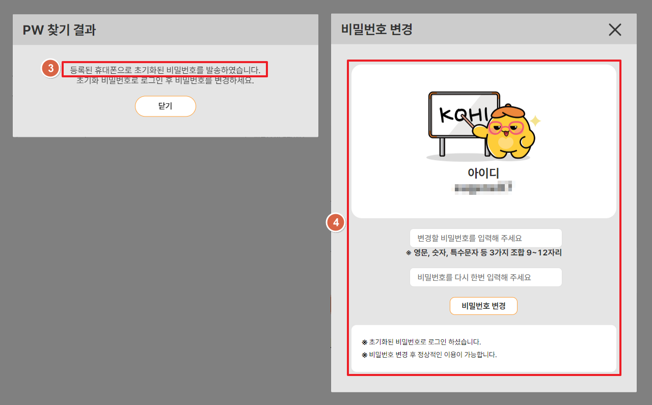This screenshot has width=652, height=405.
Task: Click the password confirmation input field
Action: pyautogui.click(x=485, y=277)
